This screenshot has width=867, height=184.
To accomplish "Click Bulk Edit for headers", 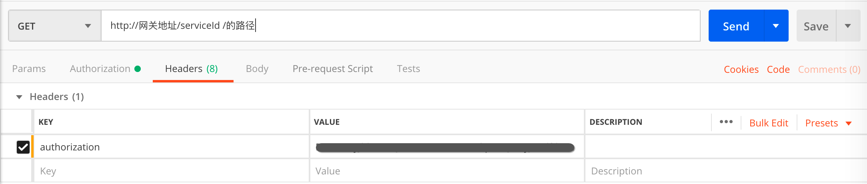I will [769, 123].
